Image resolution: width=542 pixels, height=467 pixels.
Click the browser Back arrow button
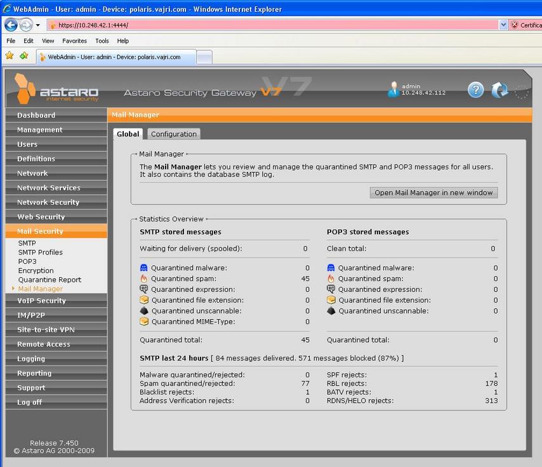click(11, 25)
